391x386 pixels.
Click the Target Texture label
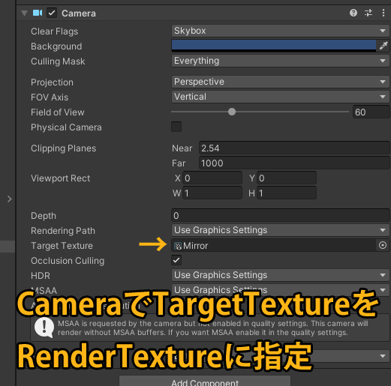(62, 246)
